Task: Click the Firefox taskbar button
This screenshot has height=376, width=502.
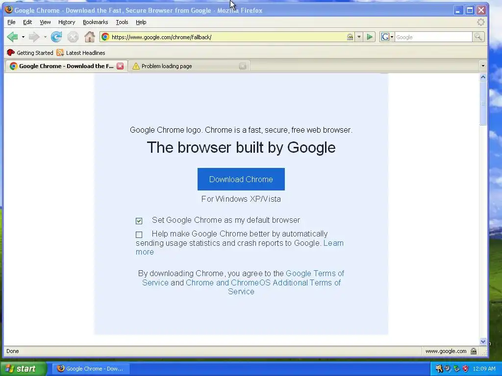Action: (92, 369)
